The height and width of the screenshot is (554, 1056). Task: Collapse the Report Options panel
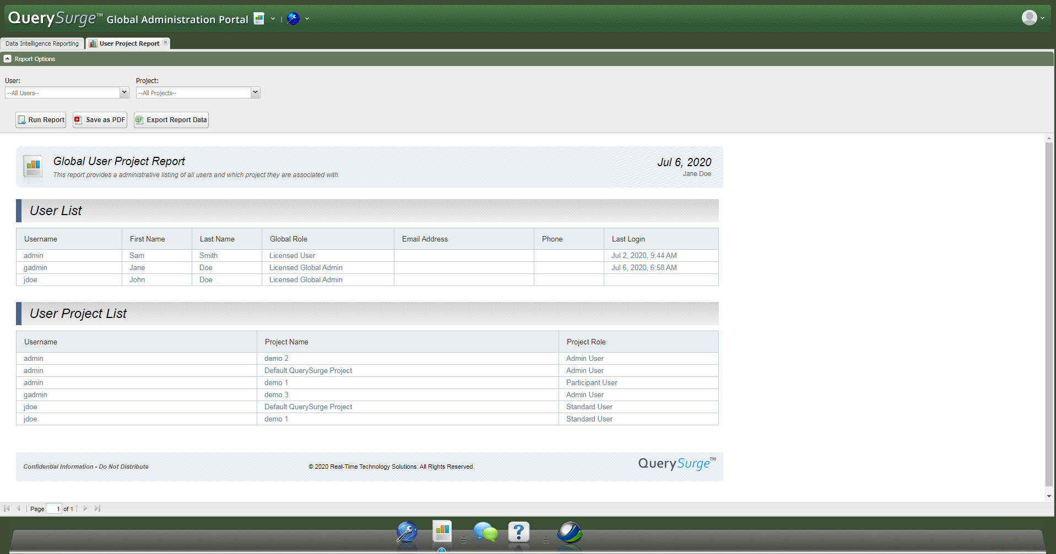pyautogui.click(x=7, y=58)
